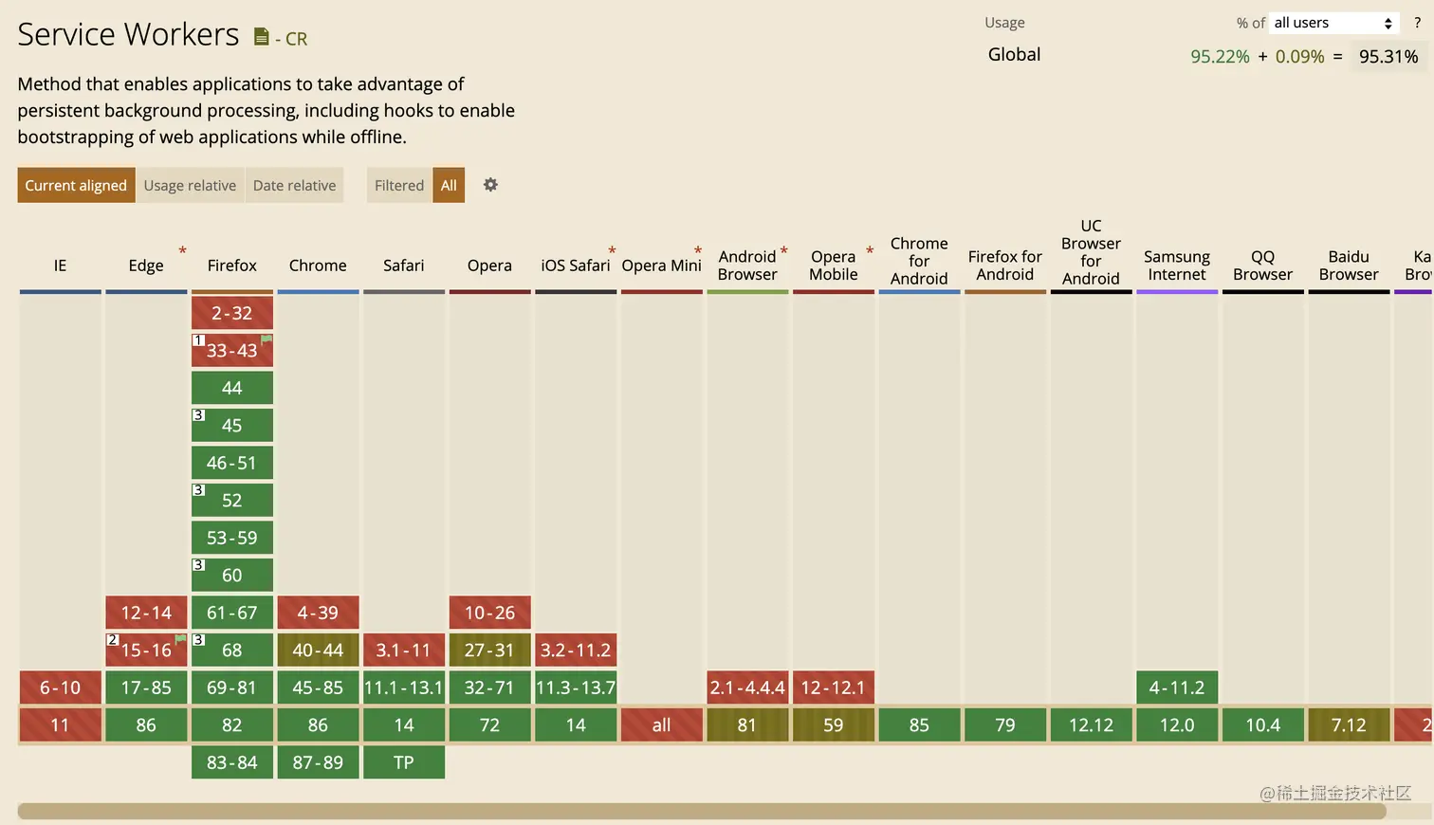Image resolution: width=1434 pixels, height=825 pixels.
Task: Click the green flag on Edge 15-16
Action: click(x=180, y=639)
